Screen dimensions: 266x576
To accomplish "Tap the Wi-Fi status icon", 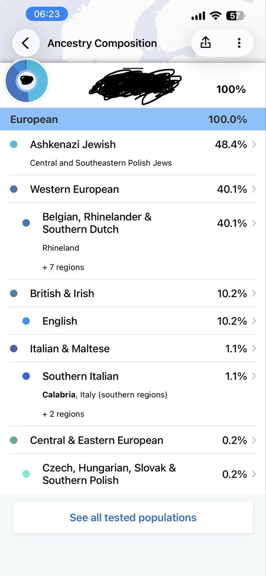I will coord(216,16).
